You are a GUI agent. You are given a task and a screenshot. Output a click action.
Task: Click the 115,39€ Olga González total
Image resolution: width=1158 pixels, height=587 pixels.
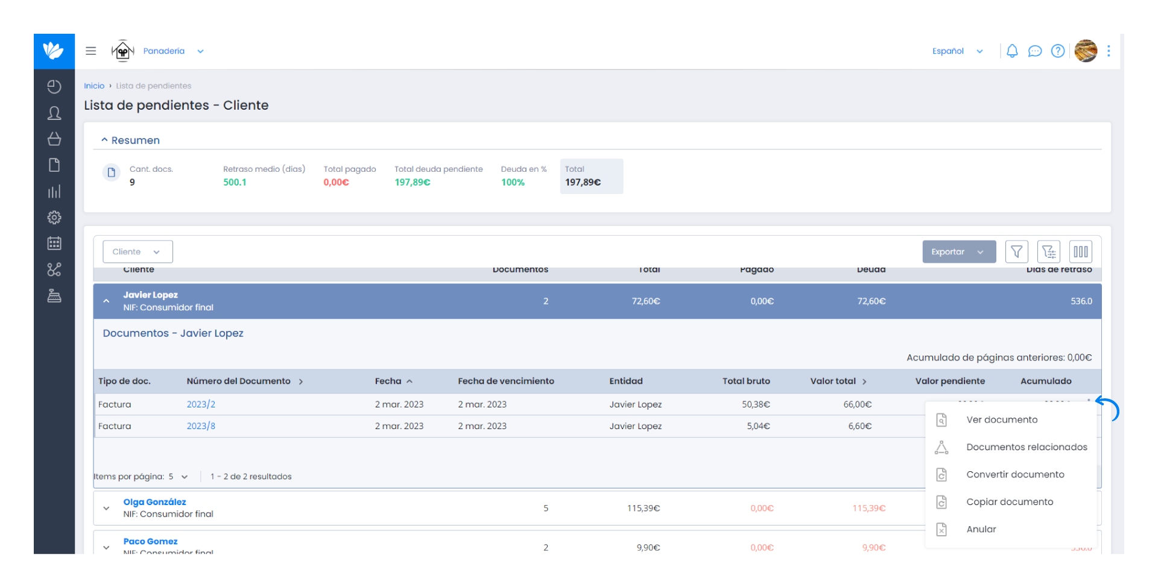(644, 509)
